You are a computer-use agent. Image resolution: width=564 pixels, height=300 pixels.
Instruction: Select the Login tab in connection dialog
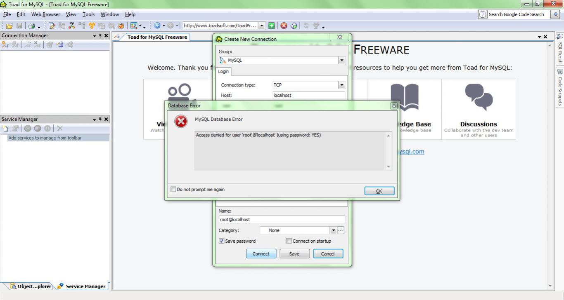223,71
